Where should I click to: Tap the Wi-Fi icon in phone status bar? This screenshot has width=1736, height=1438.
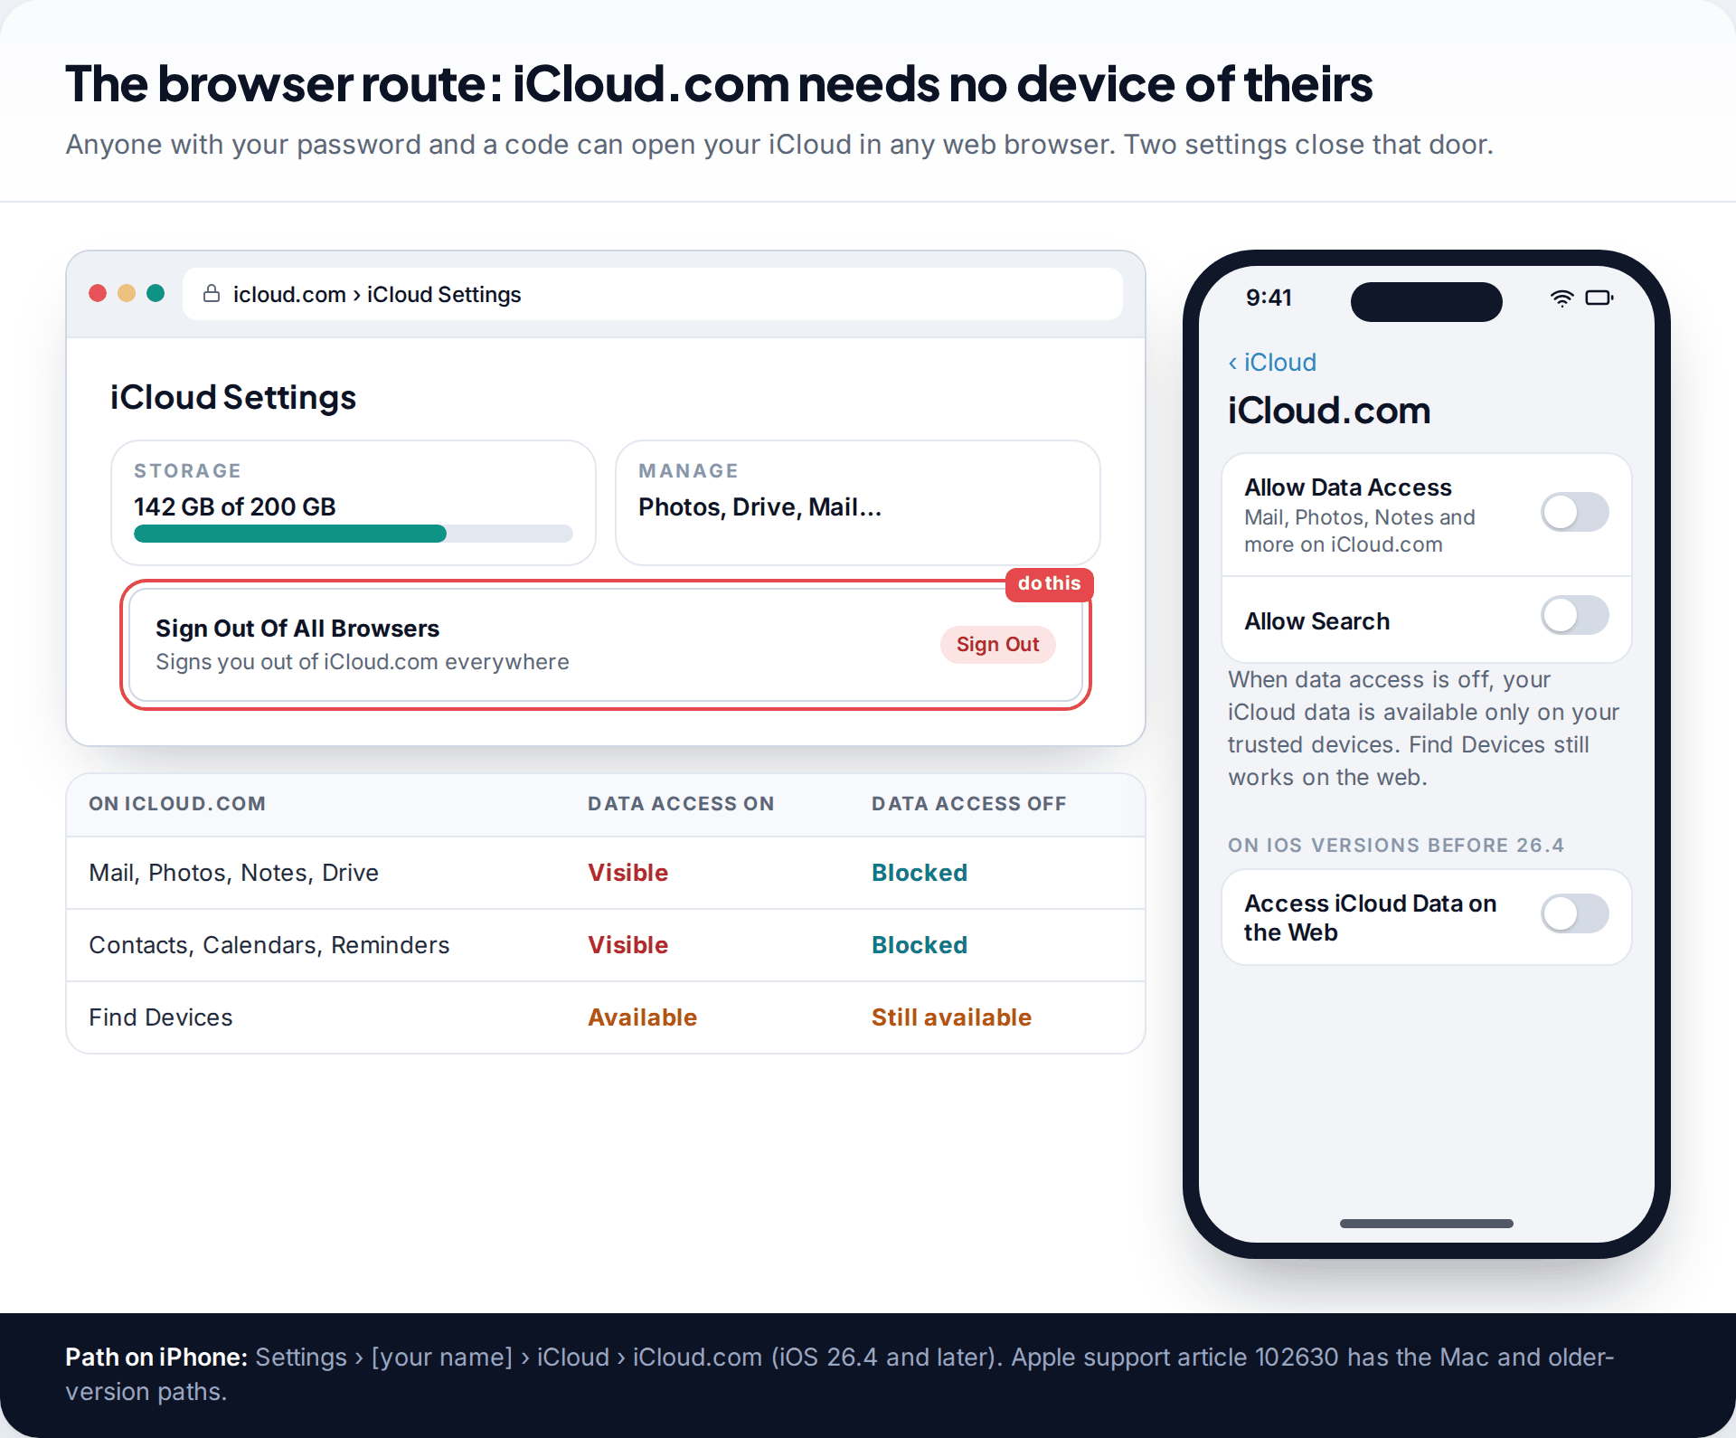coord(1561,298)
